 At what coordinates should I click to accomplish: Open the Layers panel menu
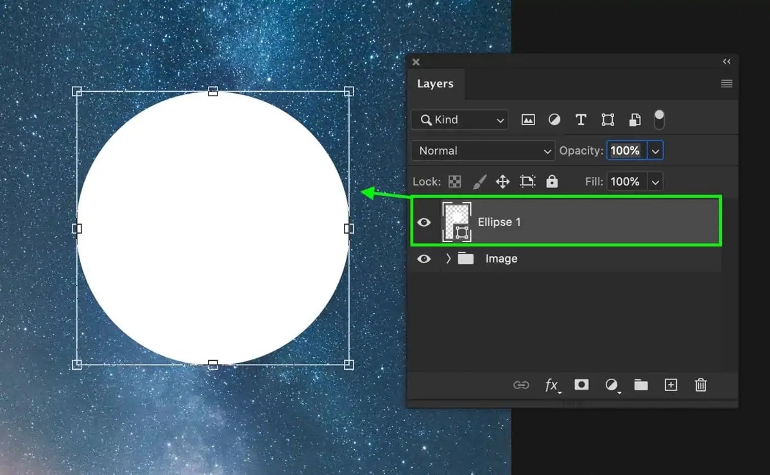click(x=726, y=83)
